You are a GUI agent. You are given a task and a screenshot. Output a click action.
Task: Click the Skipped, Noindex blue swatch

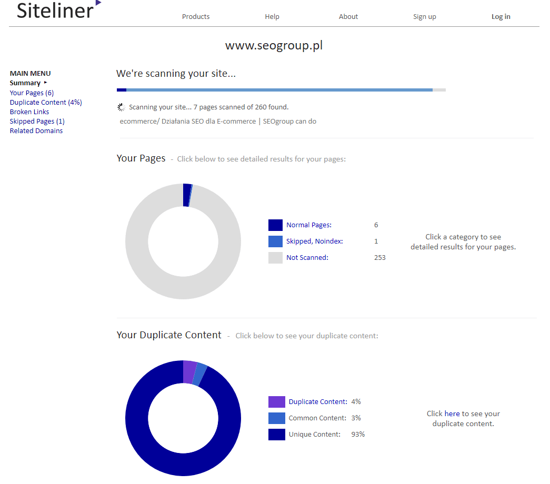[x=275, y=241]
